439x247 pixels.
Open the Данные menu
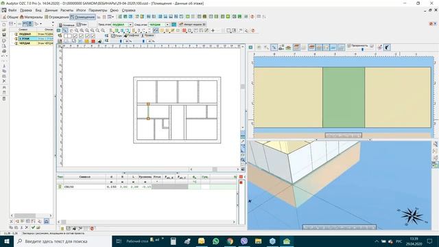51,10
